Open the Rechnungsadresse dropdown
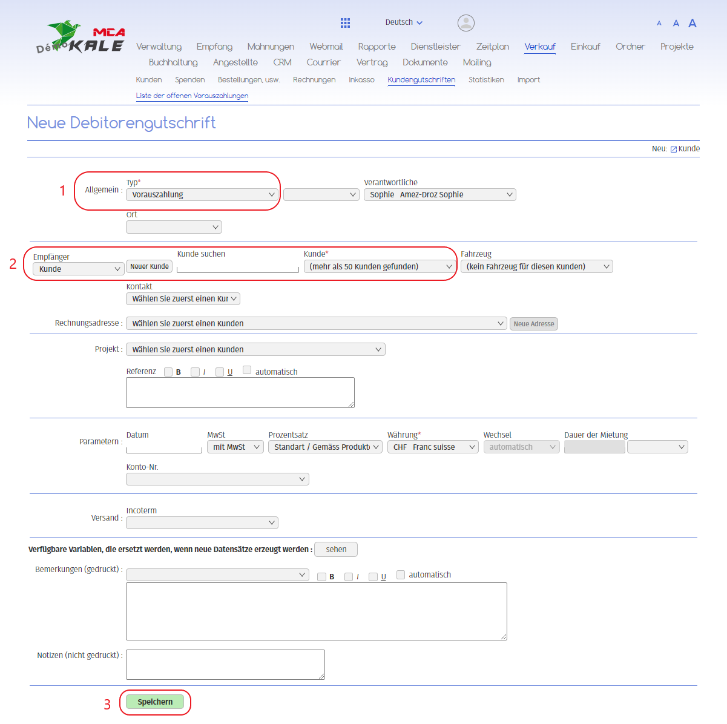Viewport: 727px width, 724px height. click(317, 323)
